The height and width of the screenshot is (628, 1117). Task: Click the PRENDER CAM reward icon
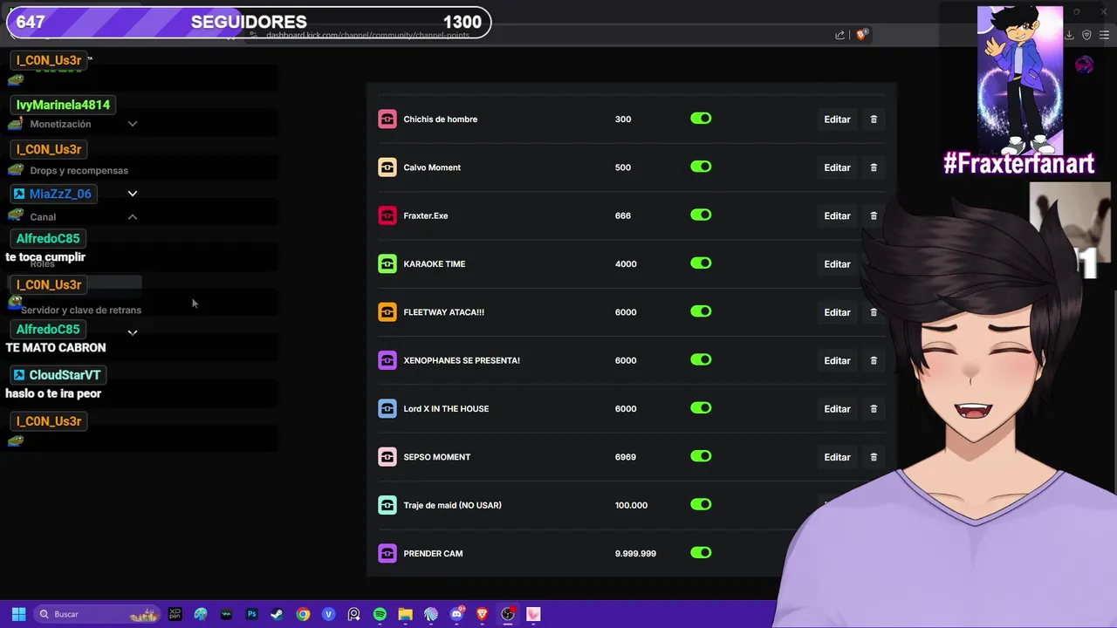click(387, 553)
